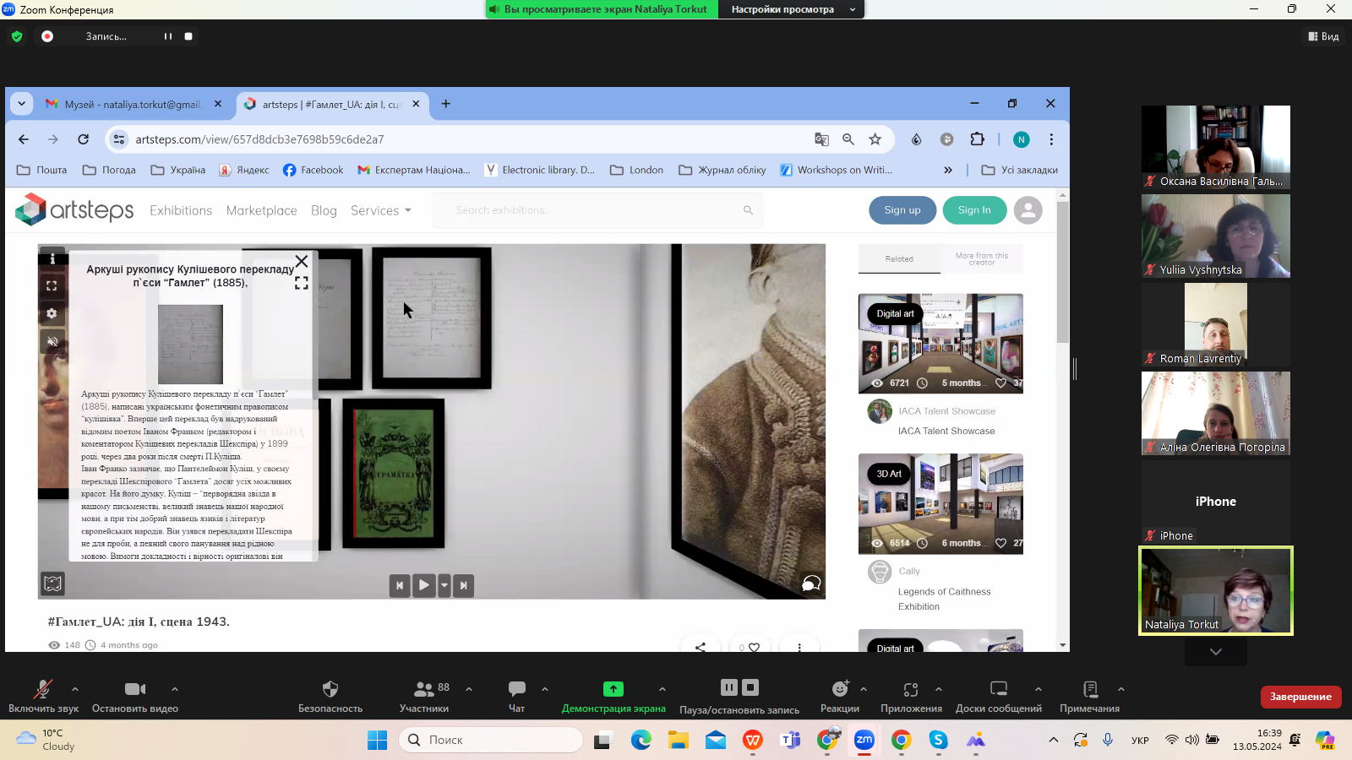This screenshot has height=760, width=1352.
Task: Bookmark this page with star icon
Action: [875, 139]
